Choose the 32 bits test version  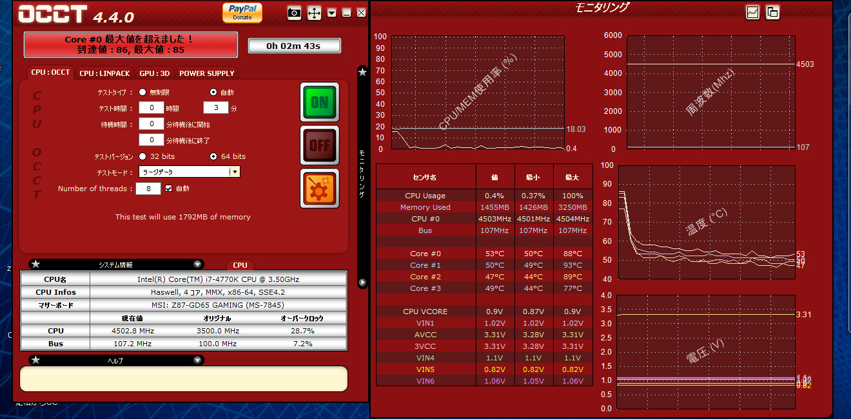[142, 156]
